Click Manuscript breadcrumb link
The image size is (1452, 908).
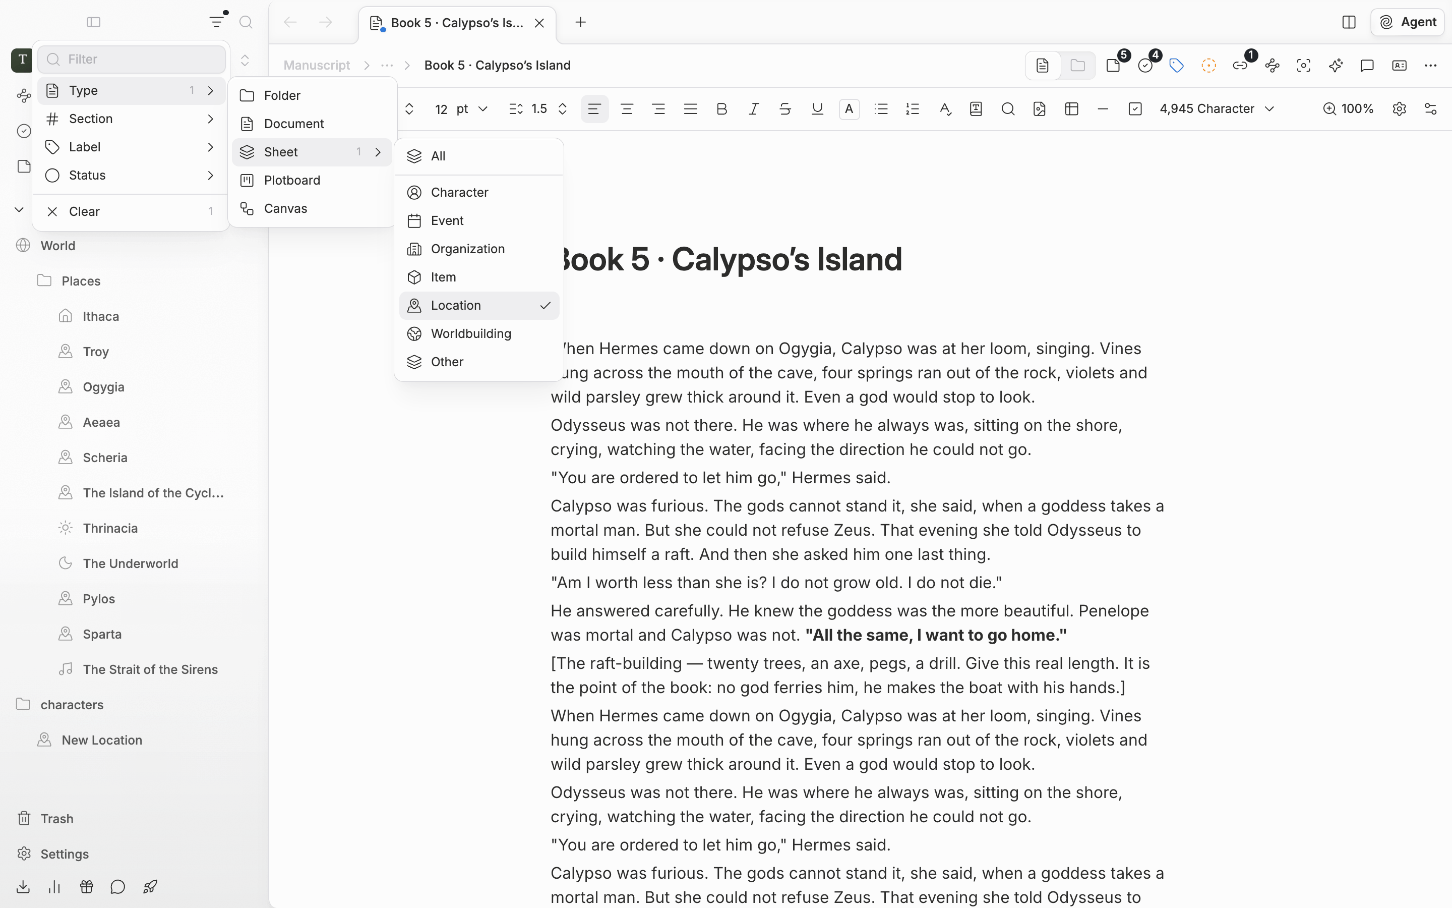[x=316, y=66]
